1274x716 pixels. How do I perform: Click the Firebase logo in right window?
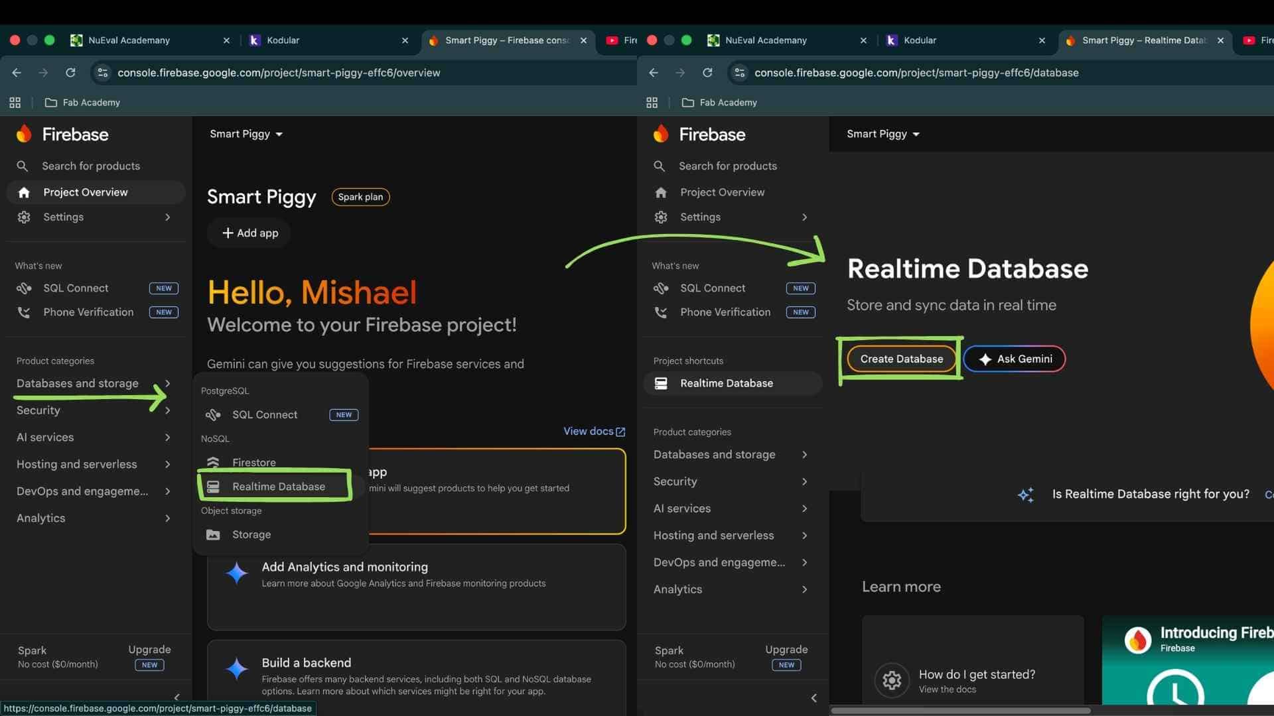661,134
